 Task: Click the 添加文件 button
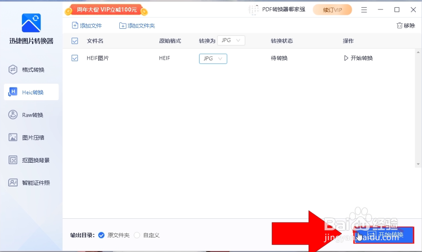coord(87,26)
